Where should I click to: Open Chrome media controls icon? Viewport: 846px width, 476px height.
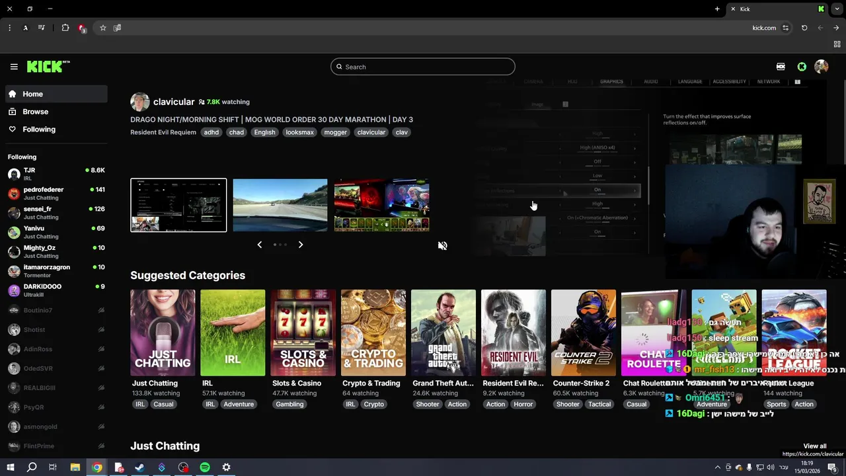(41, 28)
